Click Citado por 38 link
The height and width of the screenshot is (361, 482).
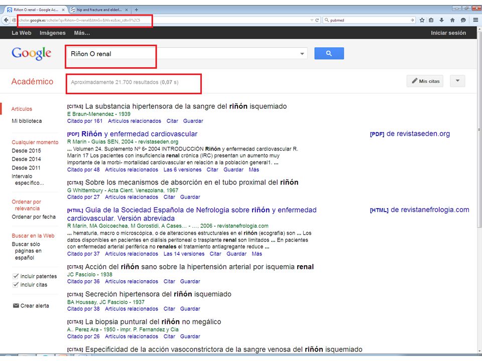click(83, 309)
